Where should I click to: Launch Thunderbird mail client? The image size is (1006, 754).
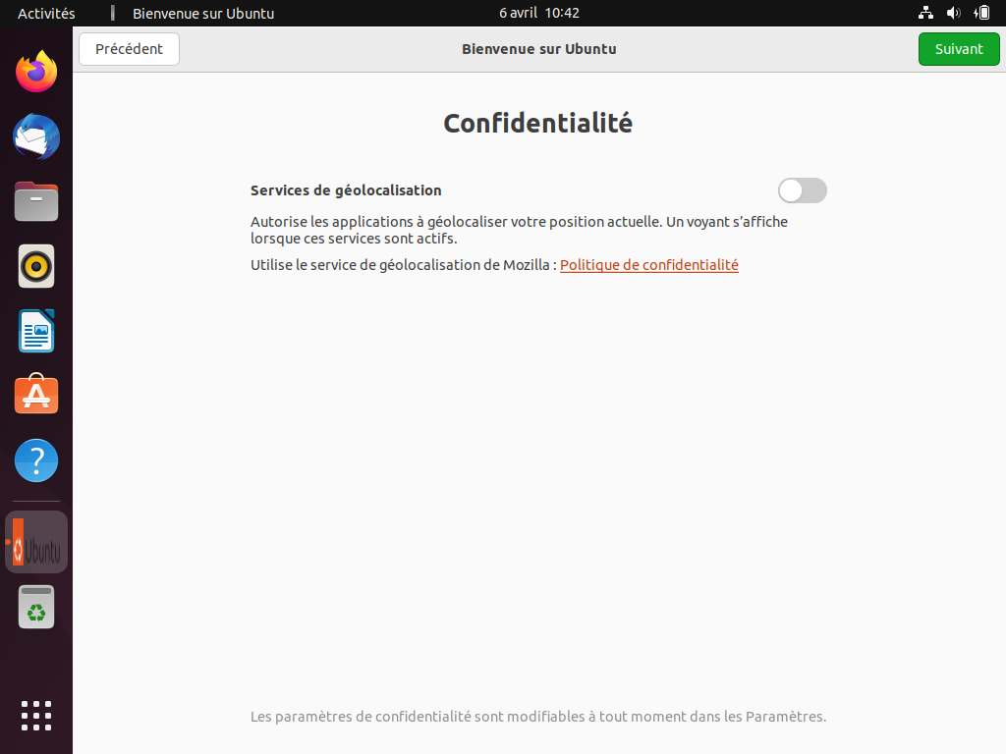click(x=36, y=136)
